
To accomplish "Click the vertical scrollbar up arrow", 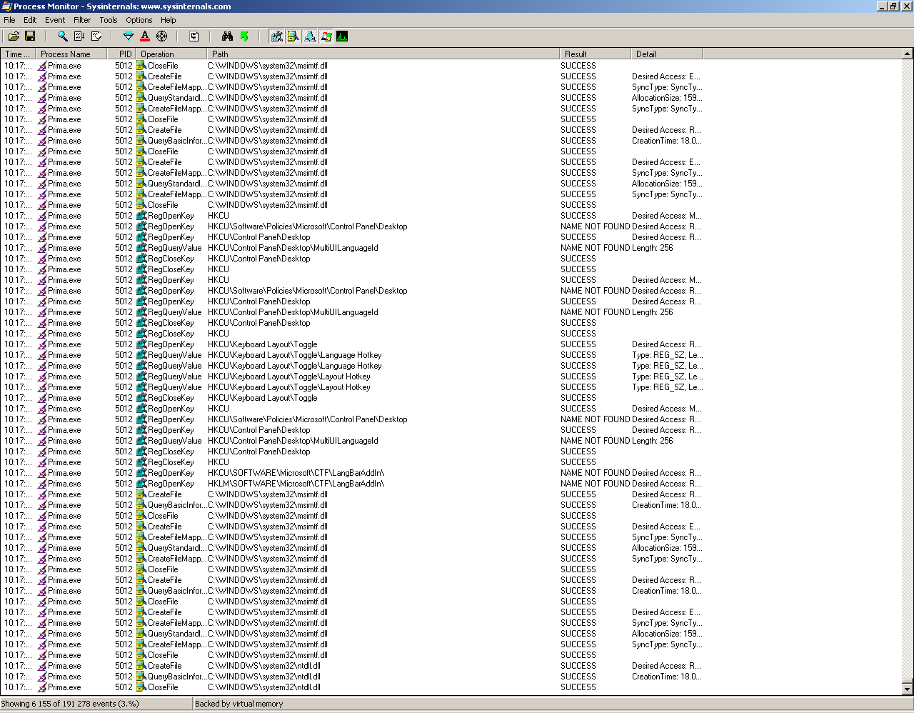I will pos(908,54).
